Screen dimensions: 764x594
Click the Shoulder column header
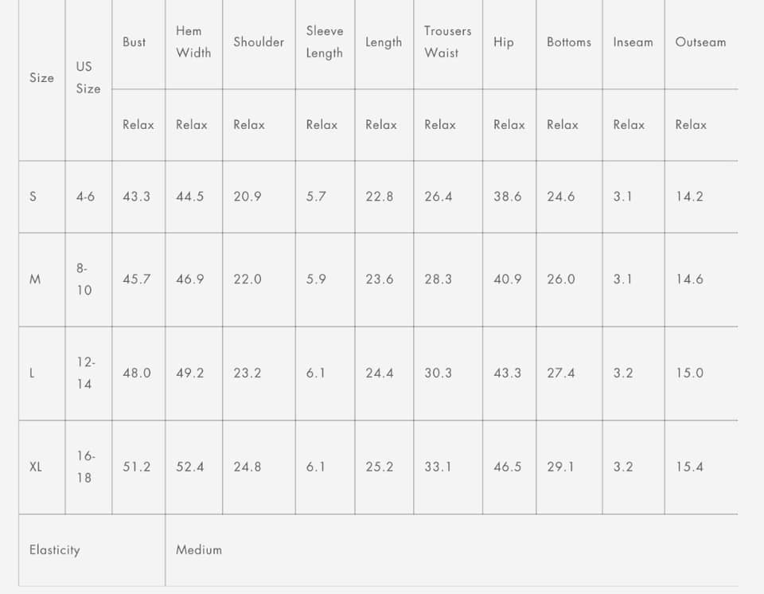[x=259, y=42]
